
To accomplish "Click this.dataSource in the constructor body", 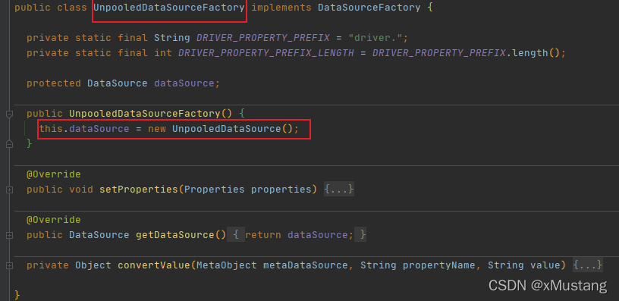I will [84, 129].
